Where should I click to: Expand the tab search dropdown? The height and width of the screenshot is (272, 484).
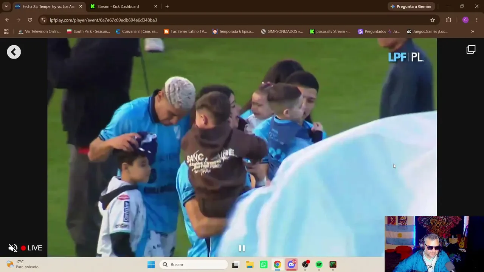coord(6,6)
